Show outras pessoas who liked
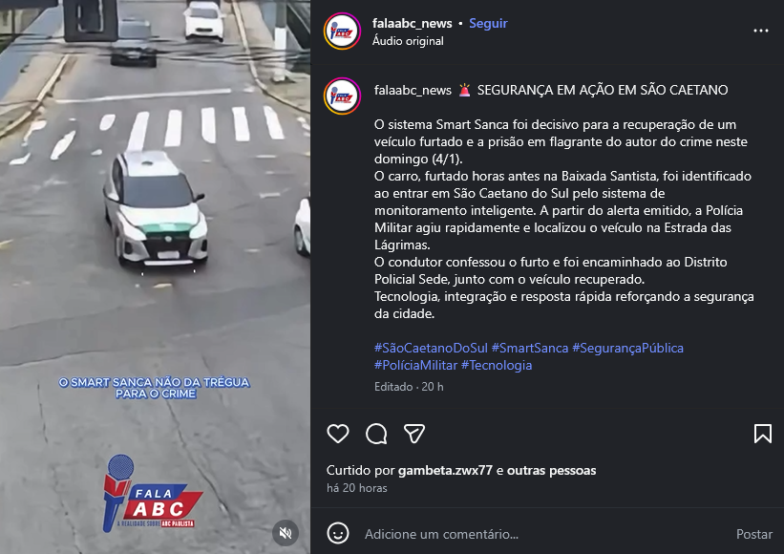Viewport: 784px width, 554px height. tap(552, 471)
